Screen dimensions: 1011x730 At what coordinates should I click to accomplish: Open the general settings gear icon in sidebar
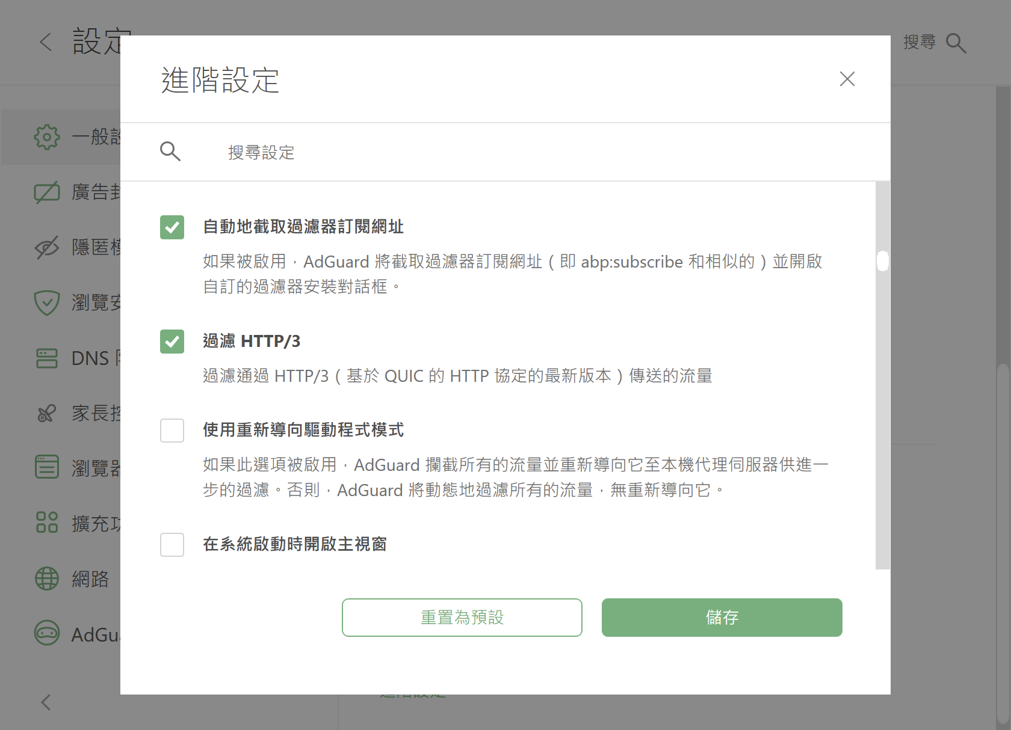pos(47,137)
